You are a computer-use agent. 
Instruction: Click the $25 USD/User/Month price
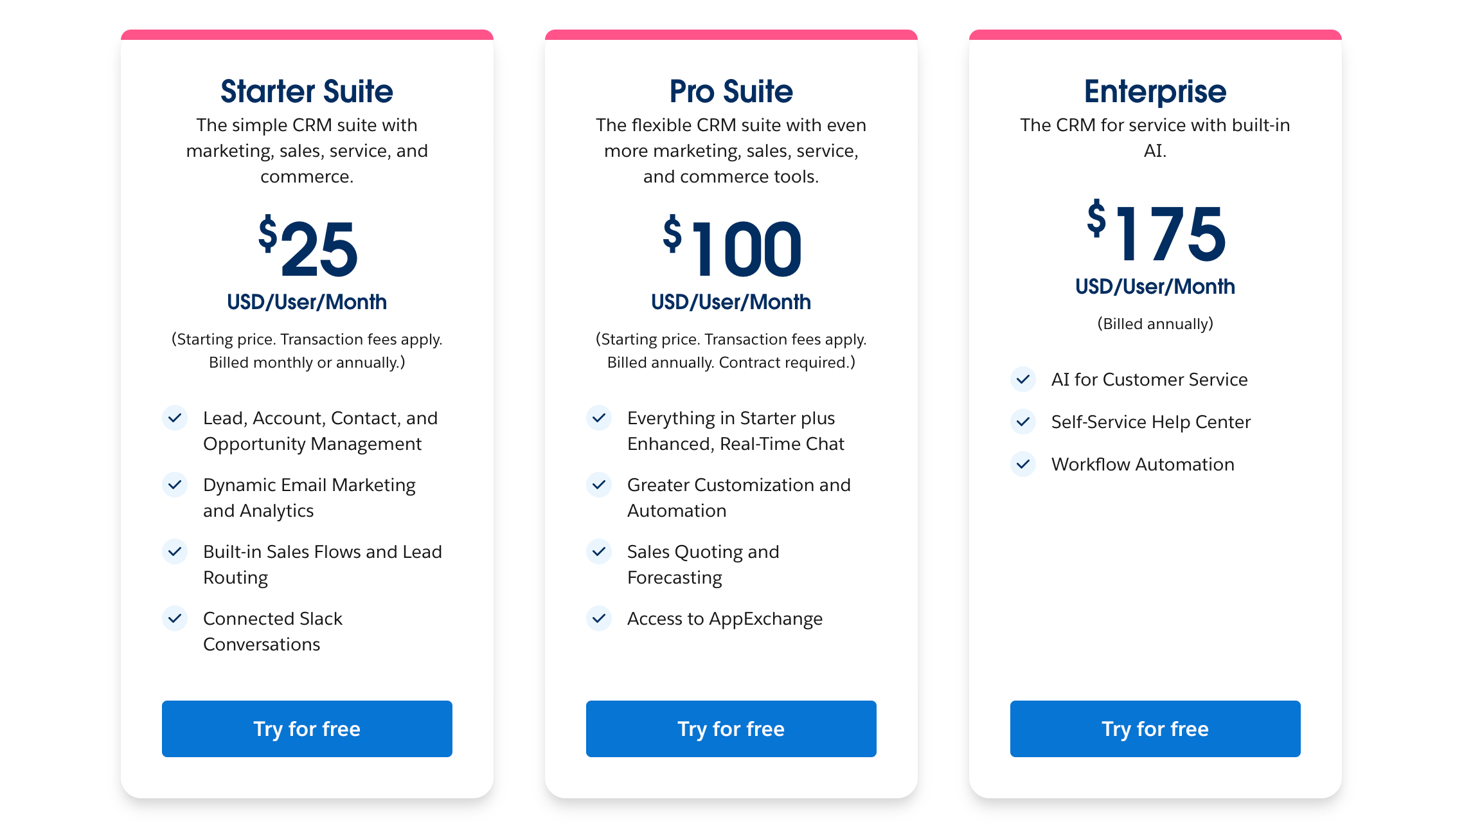tap(307, 254)
